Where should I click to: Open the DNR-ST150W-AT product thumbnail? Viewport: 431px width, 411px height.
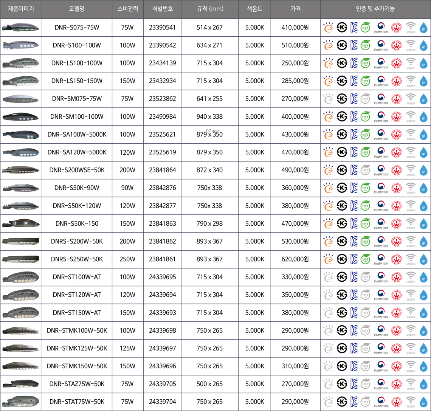pyautogui.click(x=21, y=313)
